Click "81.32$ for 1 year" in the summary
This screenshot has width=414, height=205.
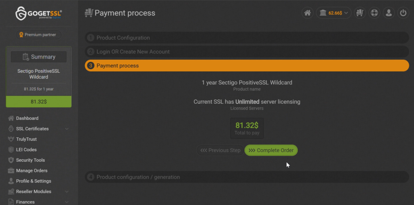coord(38,89)
